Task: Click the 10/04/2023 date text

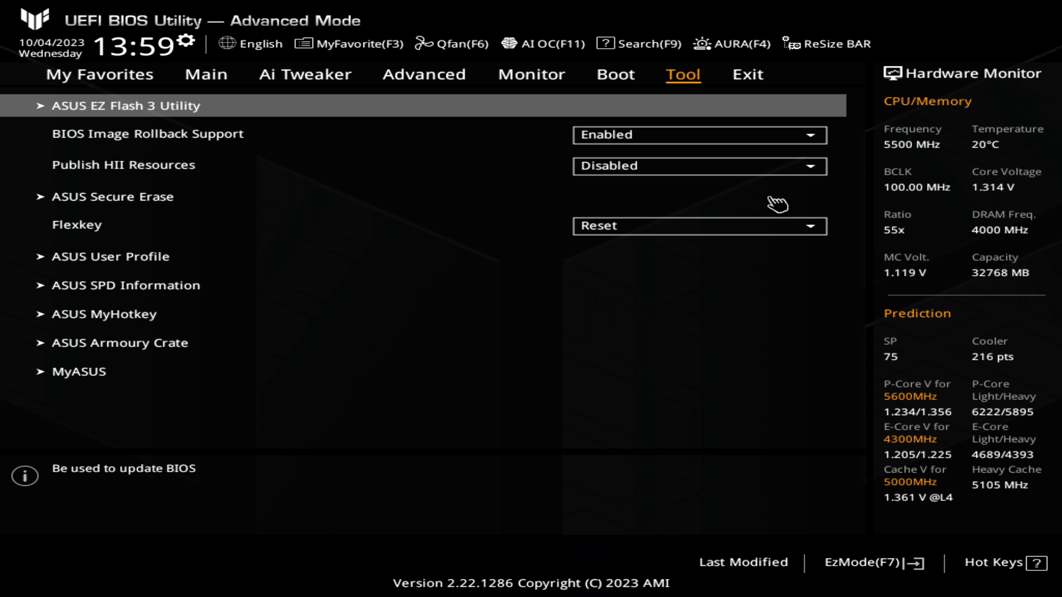Action: click(52, 43)
